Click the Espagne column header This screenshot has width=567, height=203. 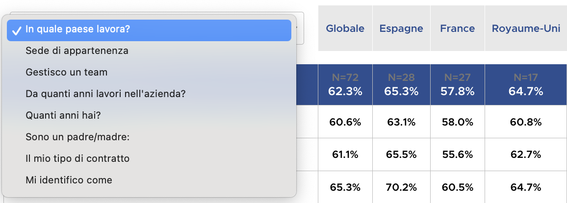pos(401,28)
